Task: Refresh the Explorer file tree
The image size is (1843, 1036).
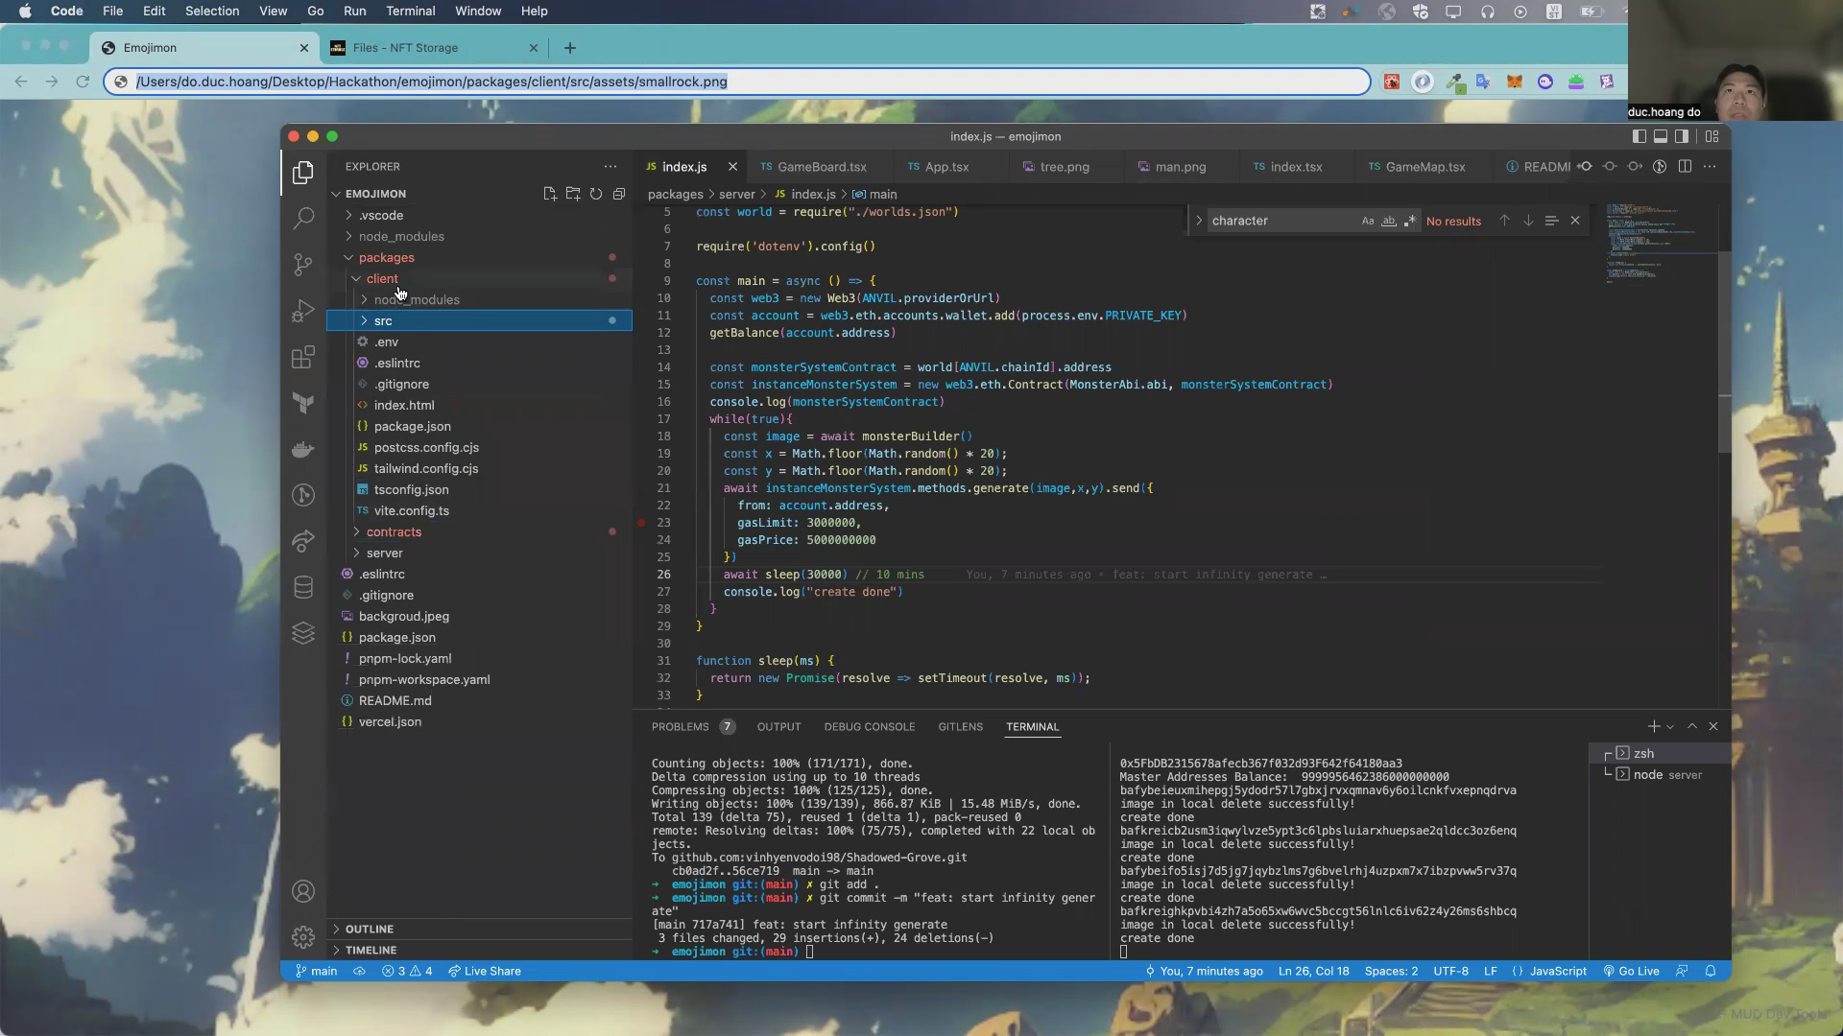Action: click(596, 194)
